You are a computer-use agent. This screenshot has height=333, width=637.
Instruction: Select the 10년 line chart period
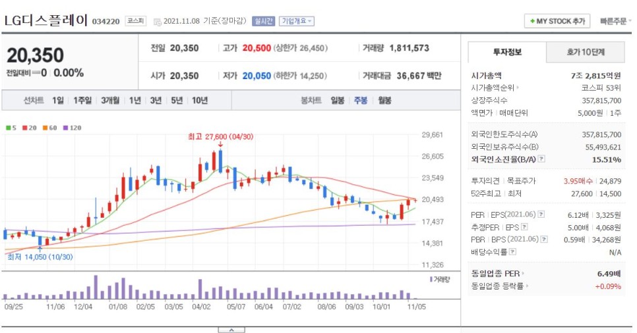coord(199,100)
